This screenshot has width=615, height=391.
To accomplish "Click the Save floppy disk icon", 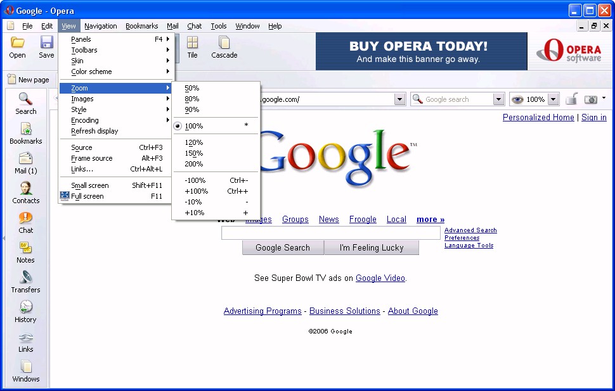I will pos(46,42).
